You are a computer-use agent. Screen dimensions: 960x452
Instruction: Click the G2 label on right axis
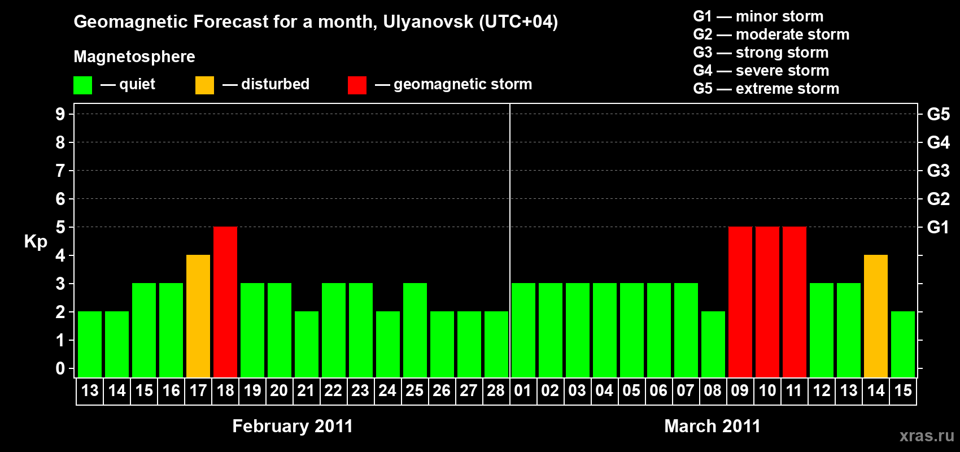pos(939,199)
